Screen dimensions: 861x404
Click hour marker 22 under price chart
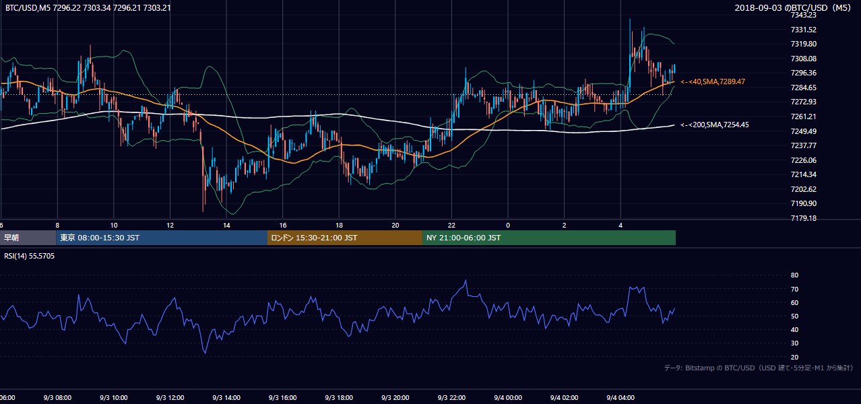coord(451,225)
